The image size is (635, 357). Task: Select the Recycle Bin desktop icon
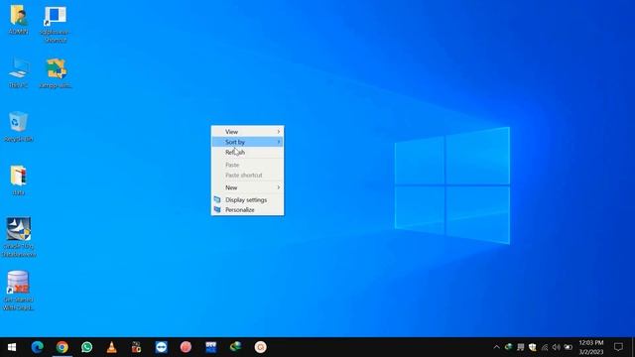click(19, 126)
